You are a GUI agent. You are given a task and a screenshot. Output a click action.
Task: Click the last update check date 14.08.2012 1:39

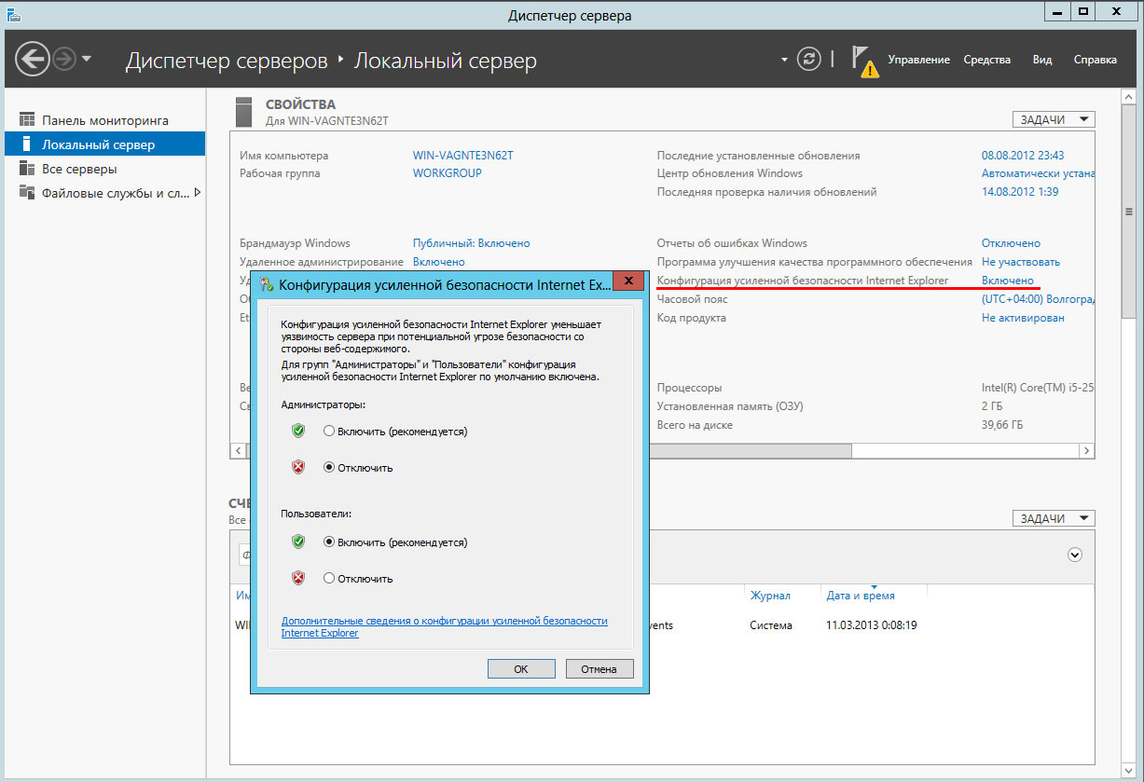[x=1019, y=192]
